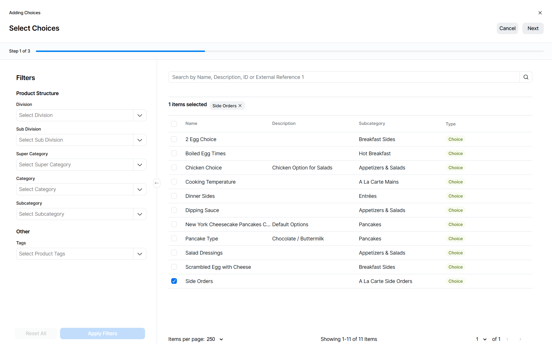Open the items per page chevron
The width and height of the screenshot is (552, 344).
point(221,339)
